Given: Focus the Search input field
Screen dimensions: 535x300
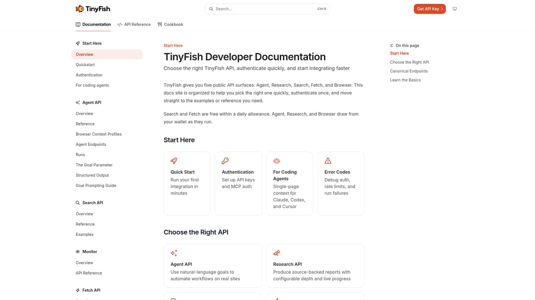Looking at the screenshot, I should coord(267,9).
